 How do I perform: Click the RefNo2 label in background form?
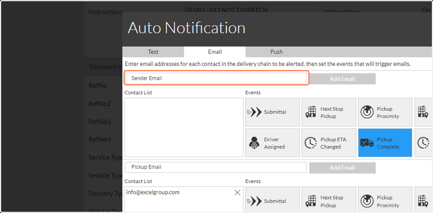pos(100,104)
